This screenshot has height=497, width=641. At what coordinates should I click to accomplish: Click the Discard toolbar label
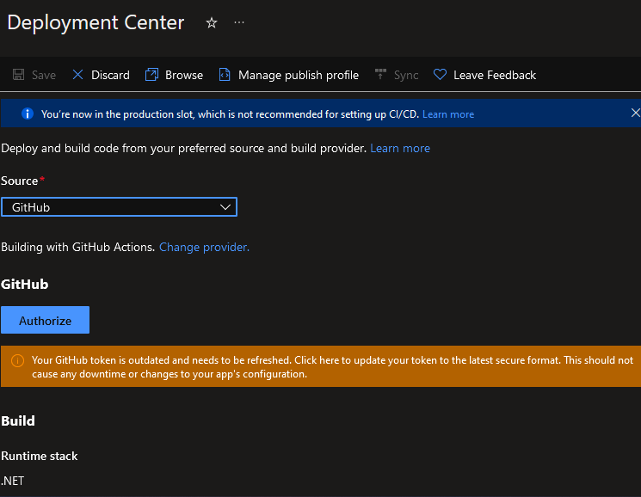110,75
